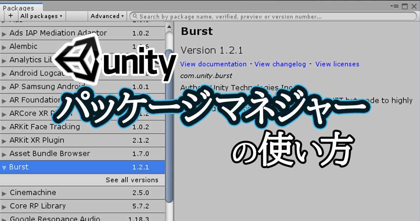Click See all versions for Burst

pyautogui.click(x=132, y=180)
